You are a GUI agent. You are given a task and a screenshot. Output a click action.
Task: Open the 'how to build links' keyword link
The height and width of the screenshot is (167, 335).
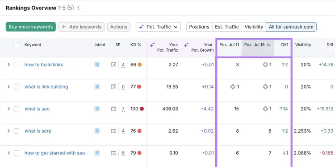coord(44,65)
